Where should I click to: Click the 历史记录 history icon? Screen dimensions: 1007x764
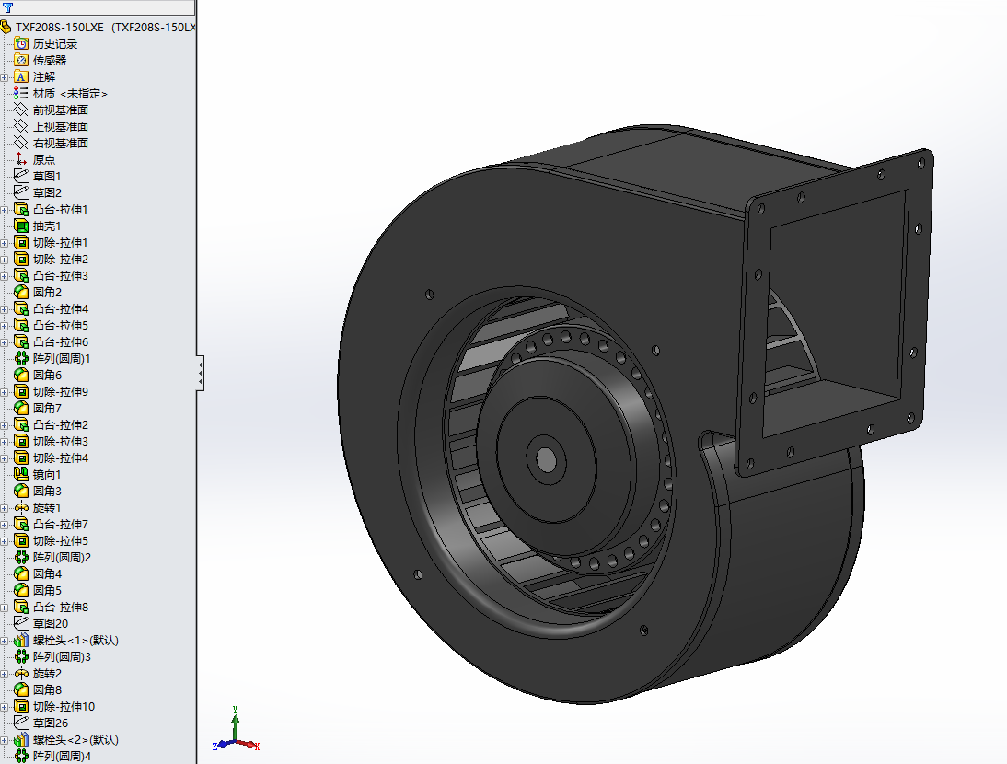click(x=21, y=43)
